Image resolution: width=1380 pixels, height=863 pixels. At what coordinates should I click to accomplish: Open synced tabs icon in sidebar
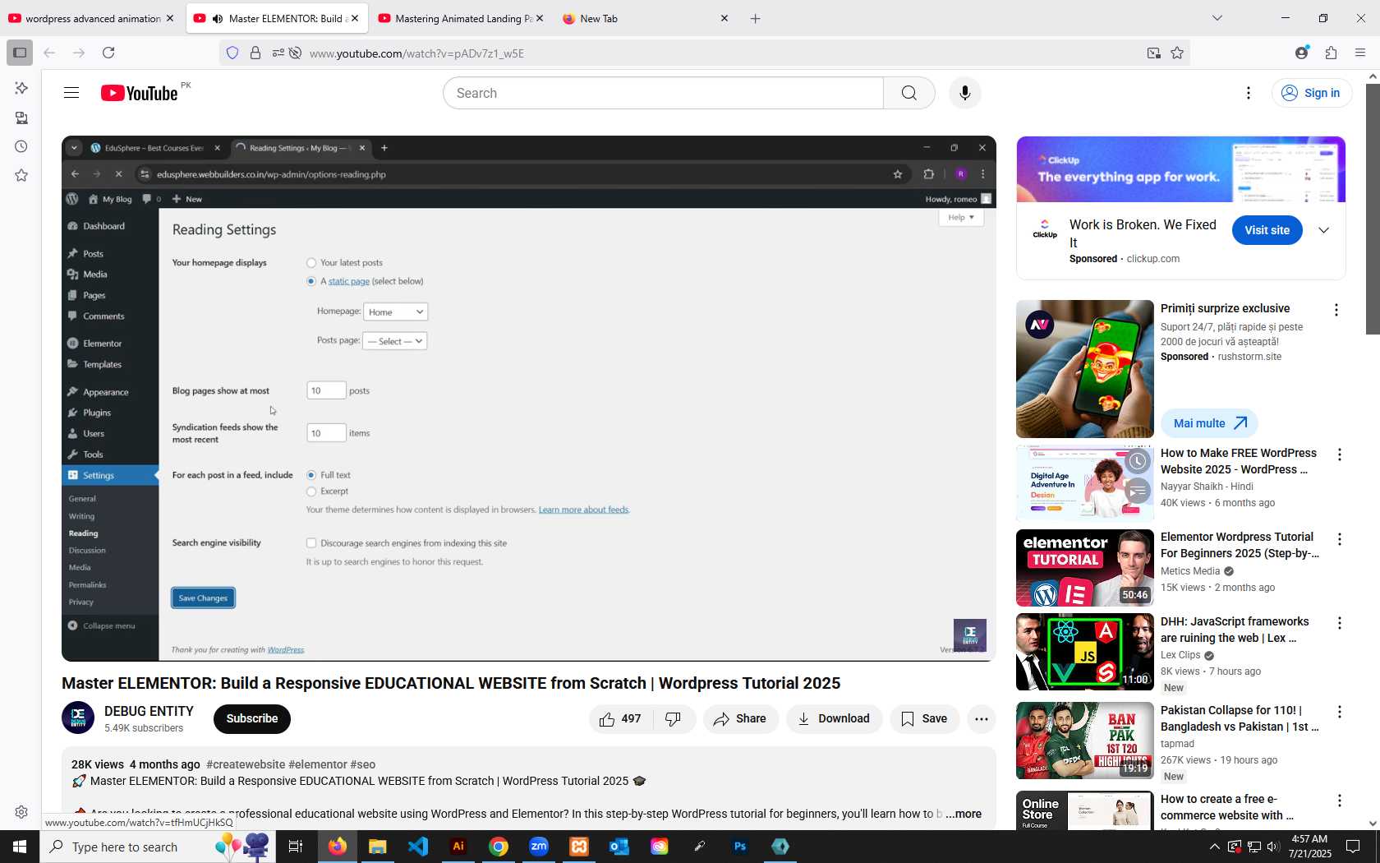coord(21,118)
